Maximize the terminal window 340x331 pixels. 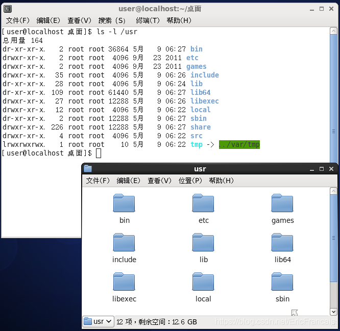(x=322, y=9)
